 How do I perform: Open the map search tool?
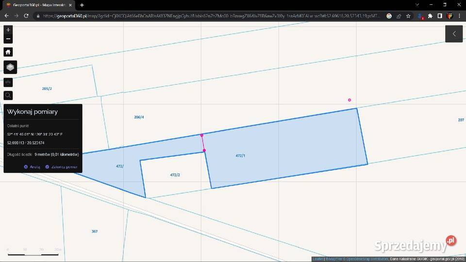8,96
